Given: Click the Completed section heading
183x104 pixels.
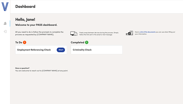Looking at the screenshot, I should click(77, 42).
